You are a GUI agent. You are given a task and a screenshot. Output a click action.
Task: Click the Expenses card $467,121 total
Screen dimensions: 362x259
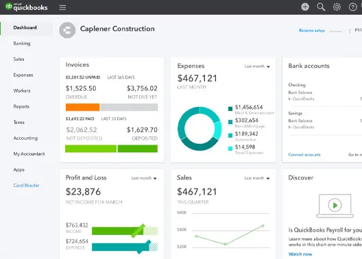click(x=197, y=78)
